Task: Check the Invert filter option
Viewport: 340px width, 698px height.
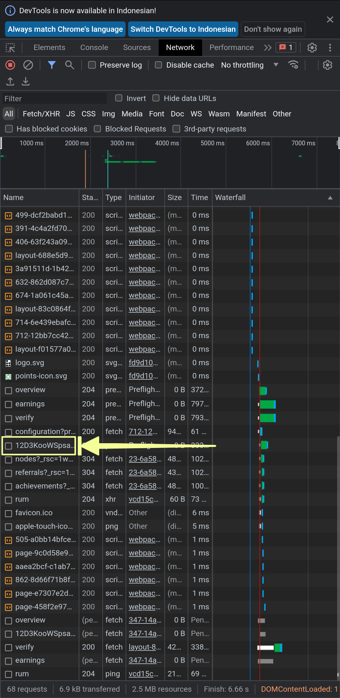Action: [119, 98]
